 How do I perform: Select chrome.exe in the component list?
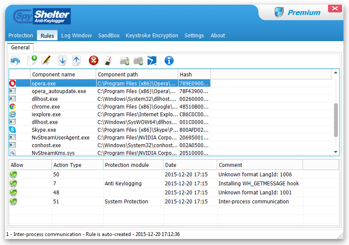(x=46, y=106)
